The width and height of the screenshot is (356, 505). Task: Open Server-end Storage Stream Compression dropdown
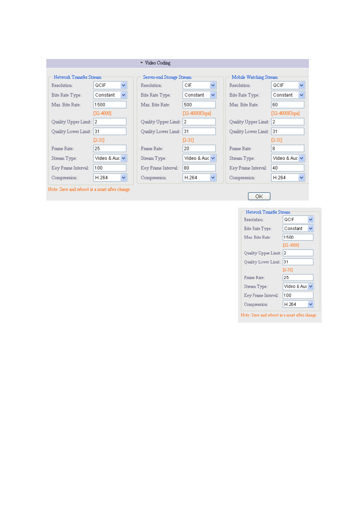tap(199, 178)
